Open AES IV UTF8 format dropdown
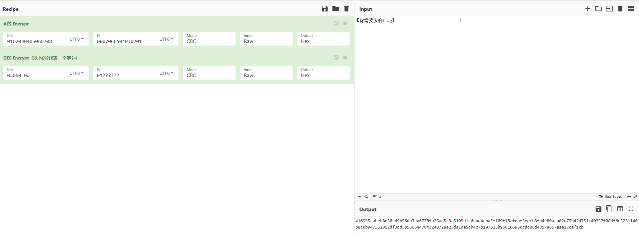 coord(166,39)
